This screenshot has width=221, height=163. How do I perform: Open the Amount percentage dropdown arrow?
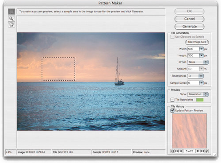[x=201, y=69]
